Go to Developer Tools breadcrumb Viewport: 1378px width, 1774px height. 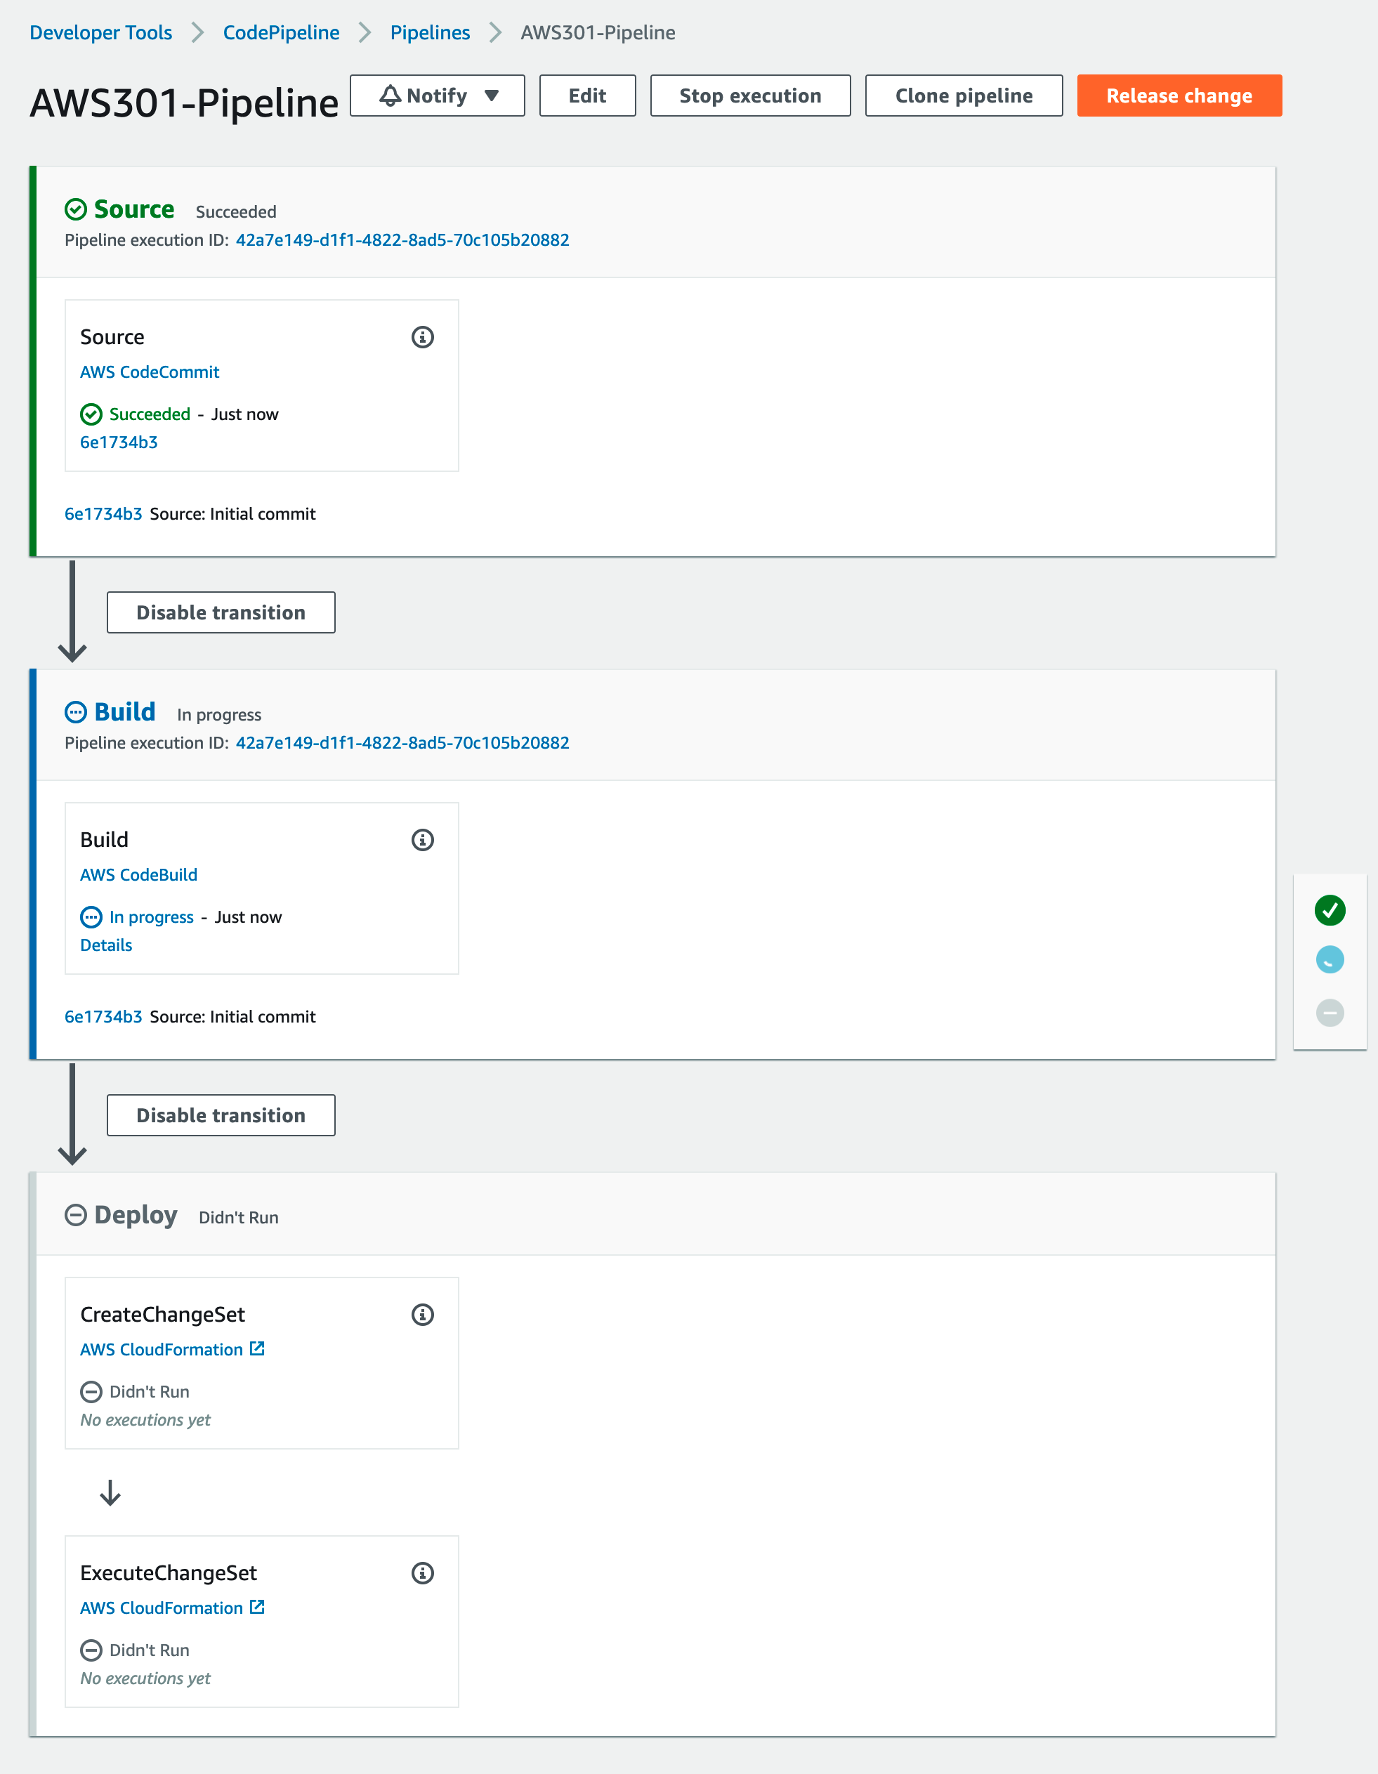coord(100,32)
